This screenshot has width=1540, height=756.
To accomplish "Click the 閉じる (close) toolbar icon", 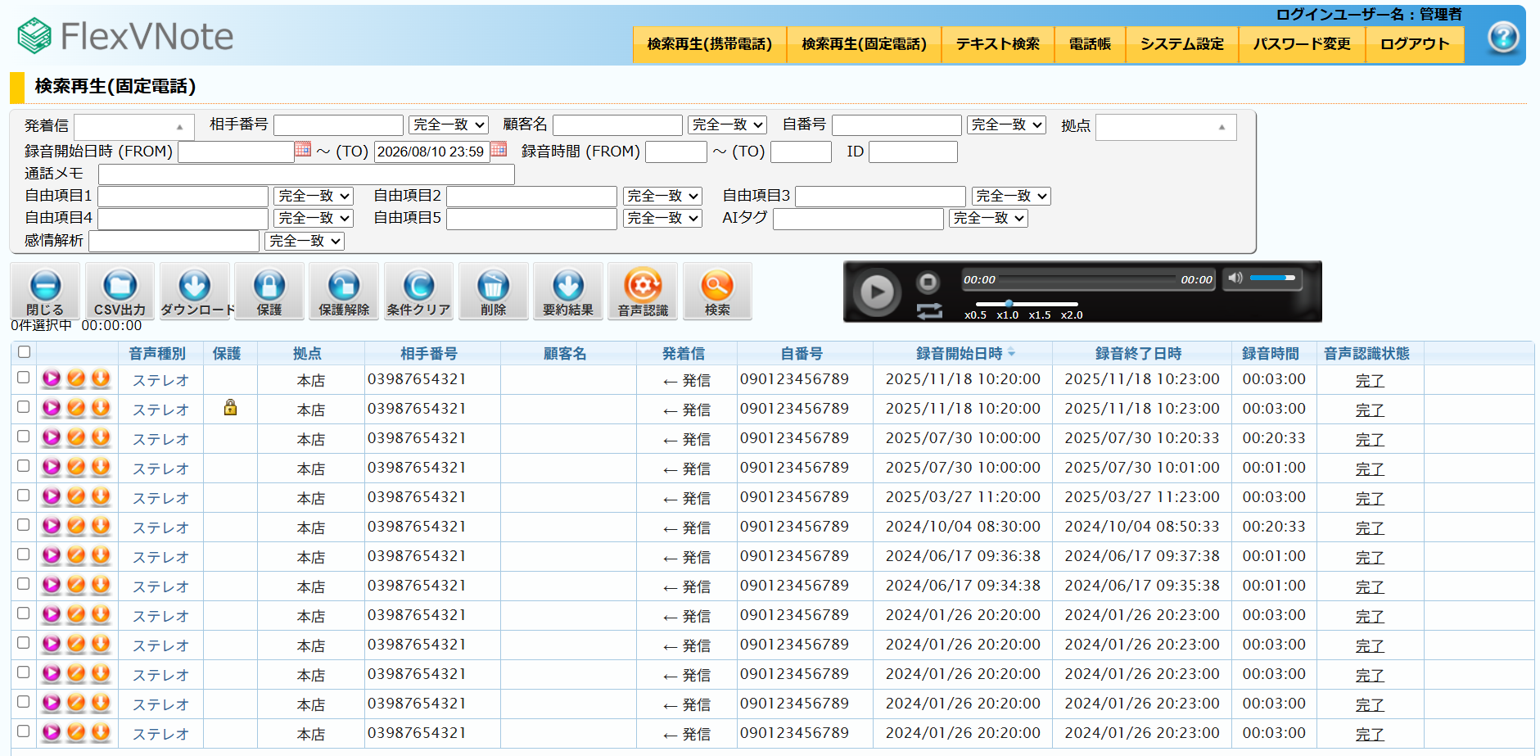I will pyautogui.click(x=45, y=292).
